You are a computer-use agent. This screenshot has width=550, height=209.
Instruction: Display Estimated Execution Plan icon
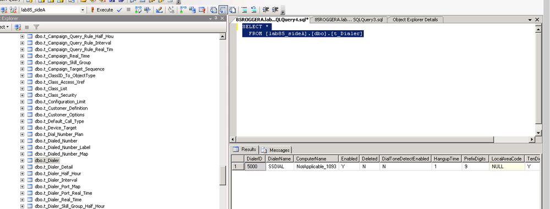[x=138, y=10]
